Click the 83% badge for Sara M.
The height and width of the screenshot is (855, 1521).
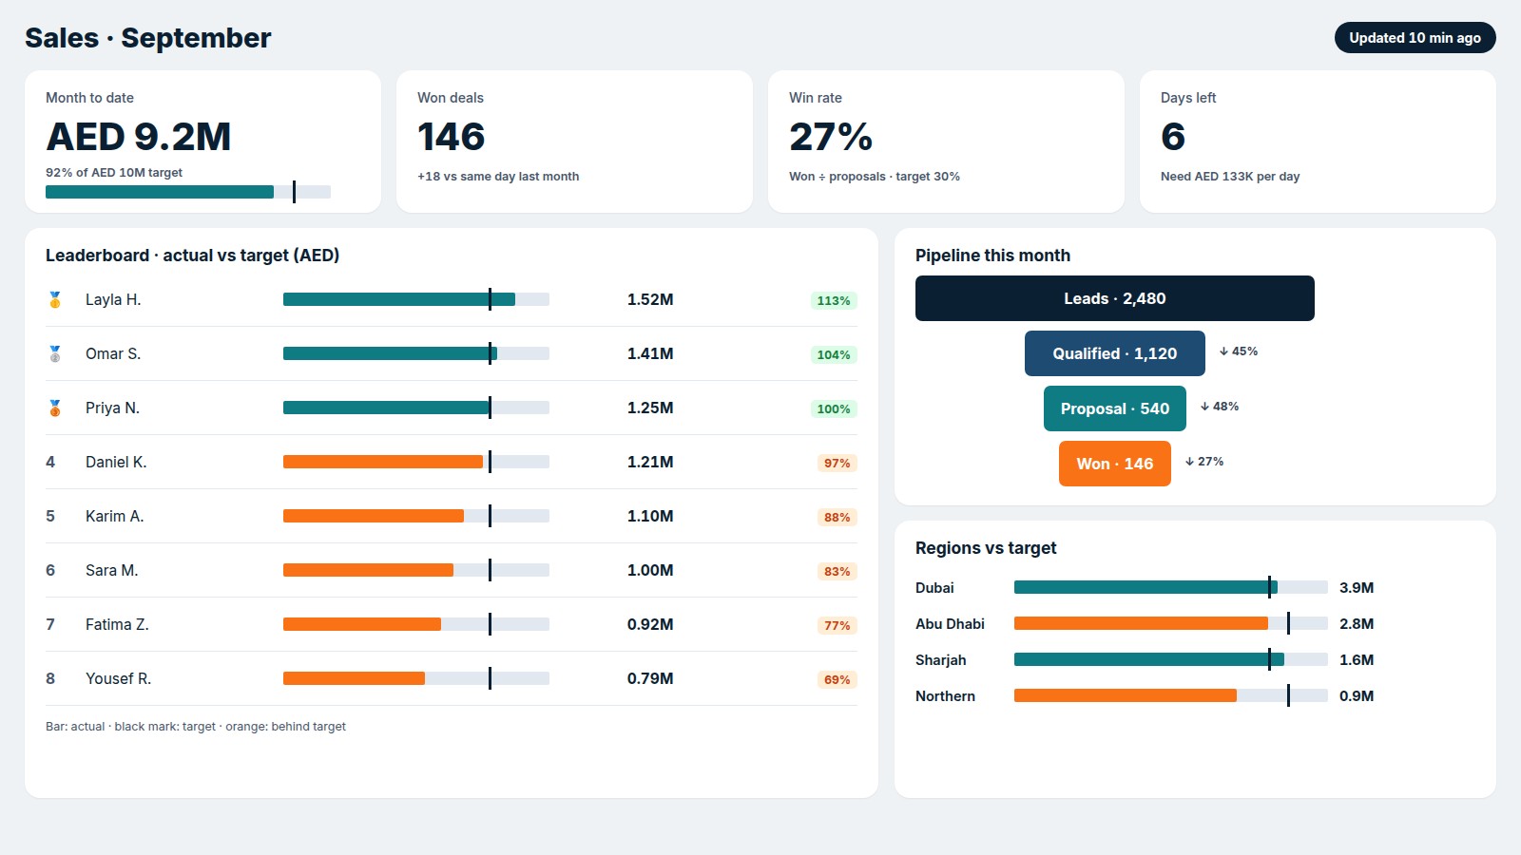coord(838,572)
